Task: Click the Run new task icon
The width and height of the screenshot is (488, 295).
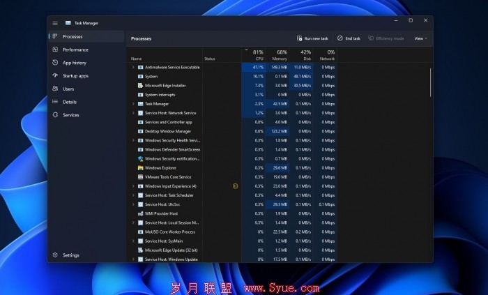Action: (x=299, y=38)
